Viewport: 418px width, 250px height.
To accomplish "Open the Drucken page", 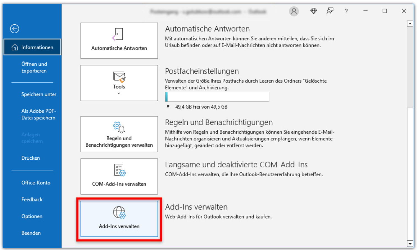I will 31,158.
